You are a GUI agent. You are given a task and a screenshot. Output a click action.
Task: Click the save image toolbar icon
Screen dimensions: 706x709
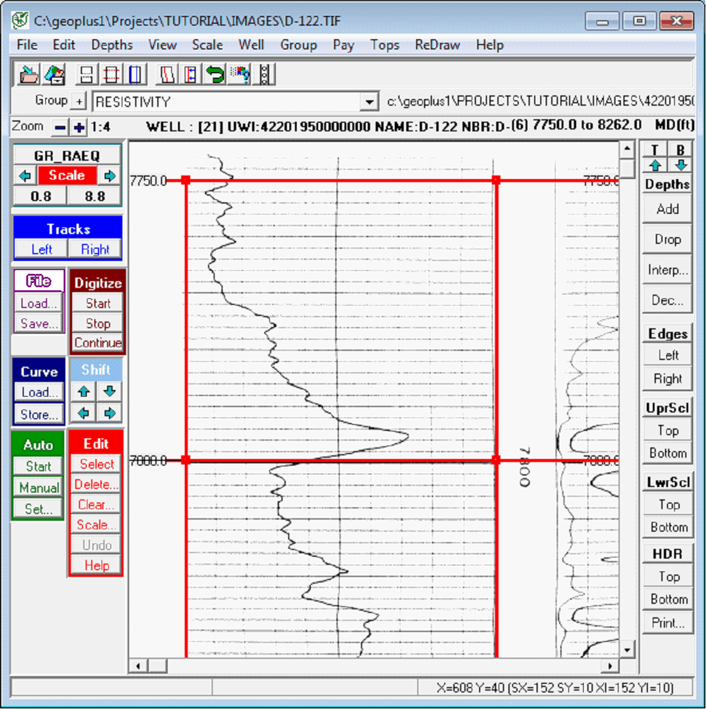click(x=54, y=75)
